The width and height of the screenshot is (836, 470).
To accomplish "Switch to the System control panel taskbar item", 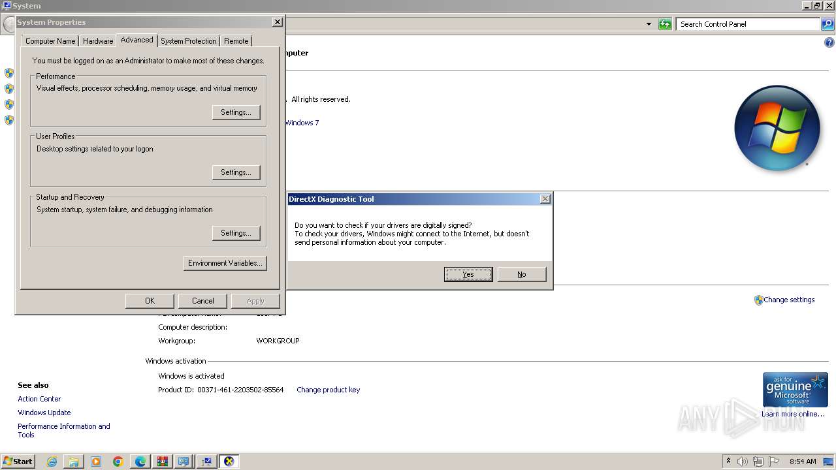I will (x=184, y=462).
